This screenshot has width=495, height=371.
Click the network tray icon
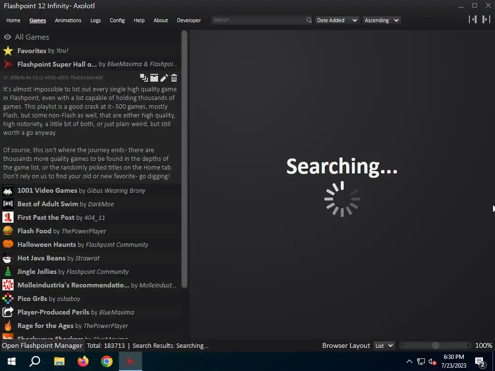tap(421, 361)
